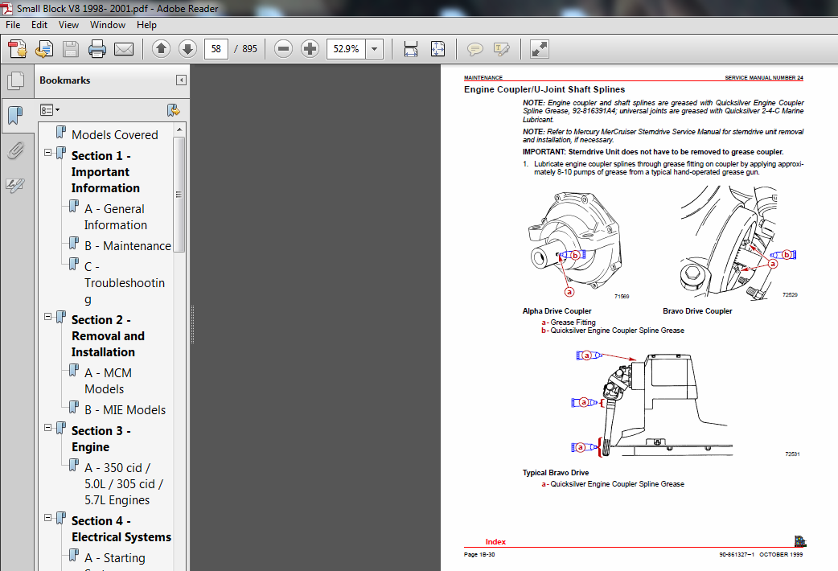This screenshot has height=571, width=838.
Task: Click bookmarks scrollbar up arrow
Action: click(179, 130)
